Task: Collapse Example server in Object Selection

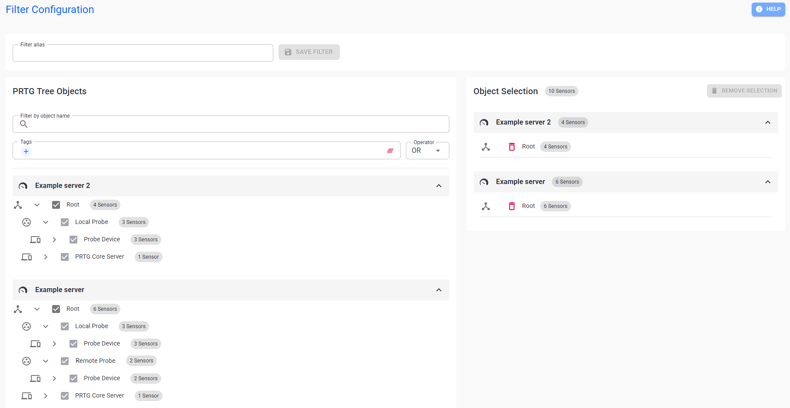Action: (x=768, y=182)
